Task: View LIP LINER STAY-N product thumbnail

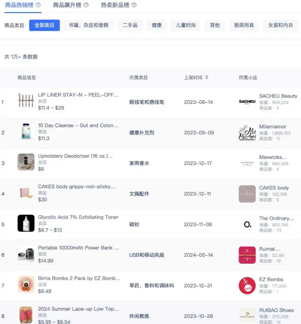Action: [x=26, y=101]
